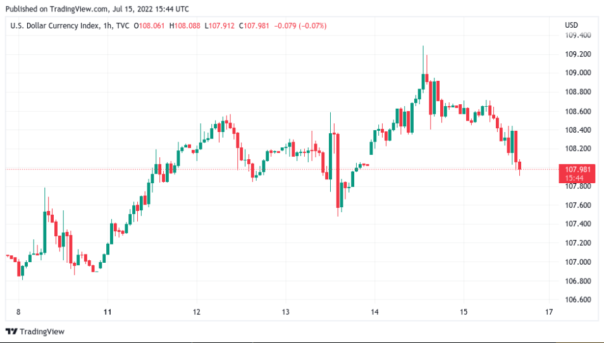Click the 107.000 price axis label

(578, 262)
